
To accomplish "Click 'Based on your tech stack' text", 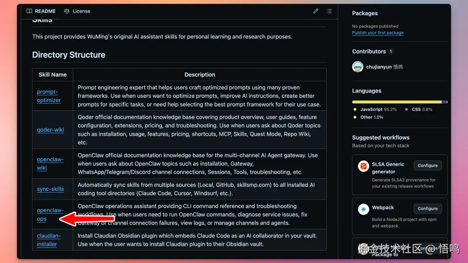I will click(x=380, y=146).
